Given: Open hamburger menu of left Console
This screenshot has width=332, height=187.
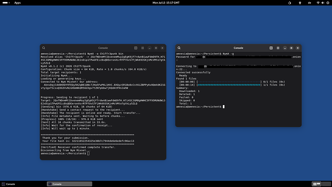Looking at the screenshot, I should pos(142,48).
